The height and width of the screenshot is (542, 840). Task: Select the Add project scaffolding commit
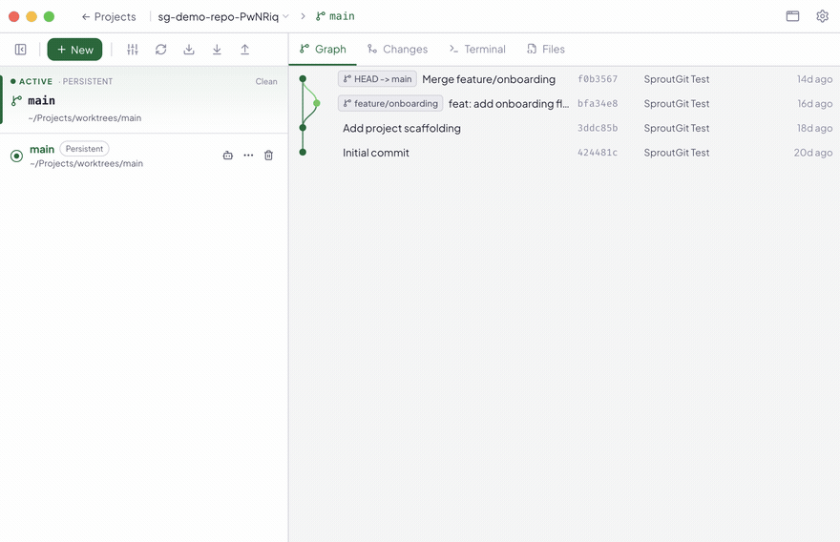(402, 128)
